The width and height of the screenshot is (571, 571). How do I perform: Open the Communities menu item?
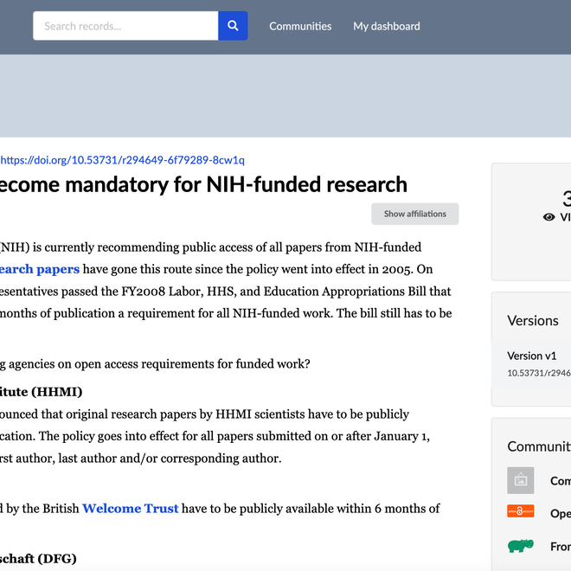pyautogui.click(x=300, y=26)
